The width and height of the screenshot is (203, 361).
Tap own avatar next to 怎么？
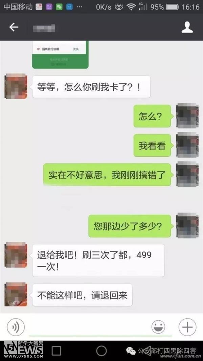tap(187, 116)
